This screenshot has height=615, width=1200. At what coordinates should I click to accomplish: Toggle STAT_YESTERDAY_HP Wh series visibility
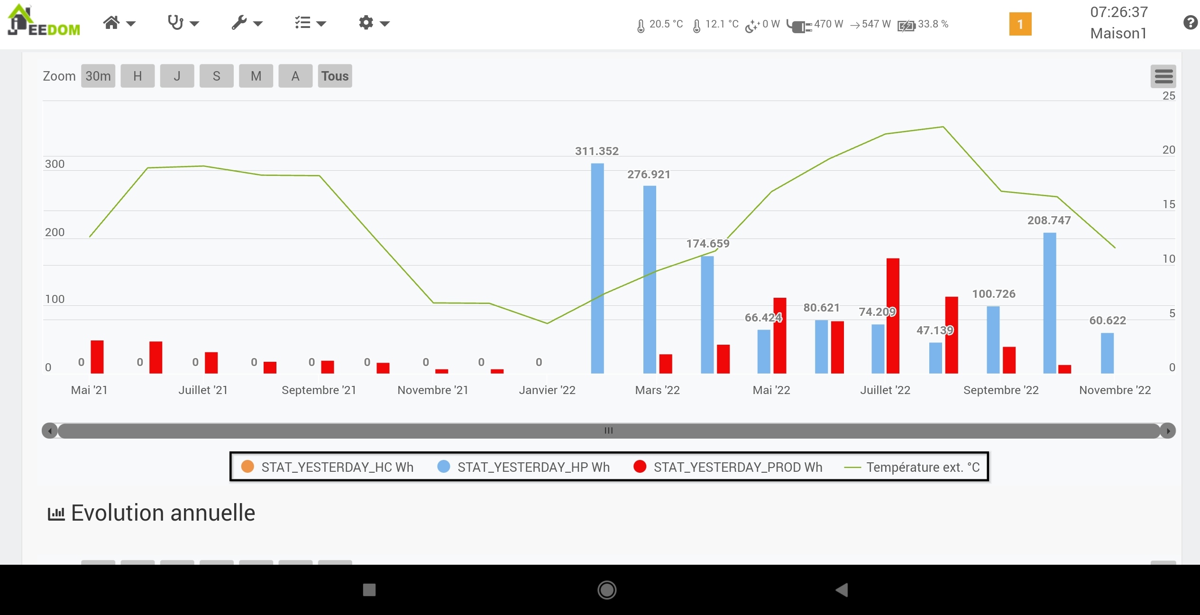point(523,467)
